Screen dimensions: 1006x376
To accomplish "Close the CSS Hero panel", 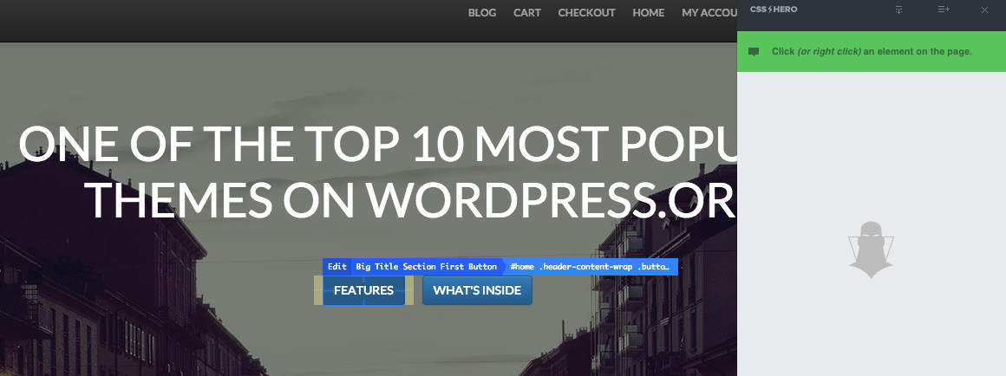I will point(985,10).
